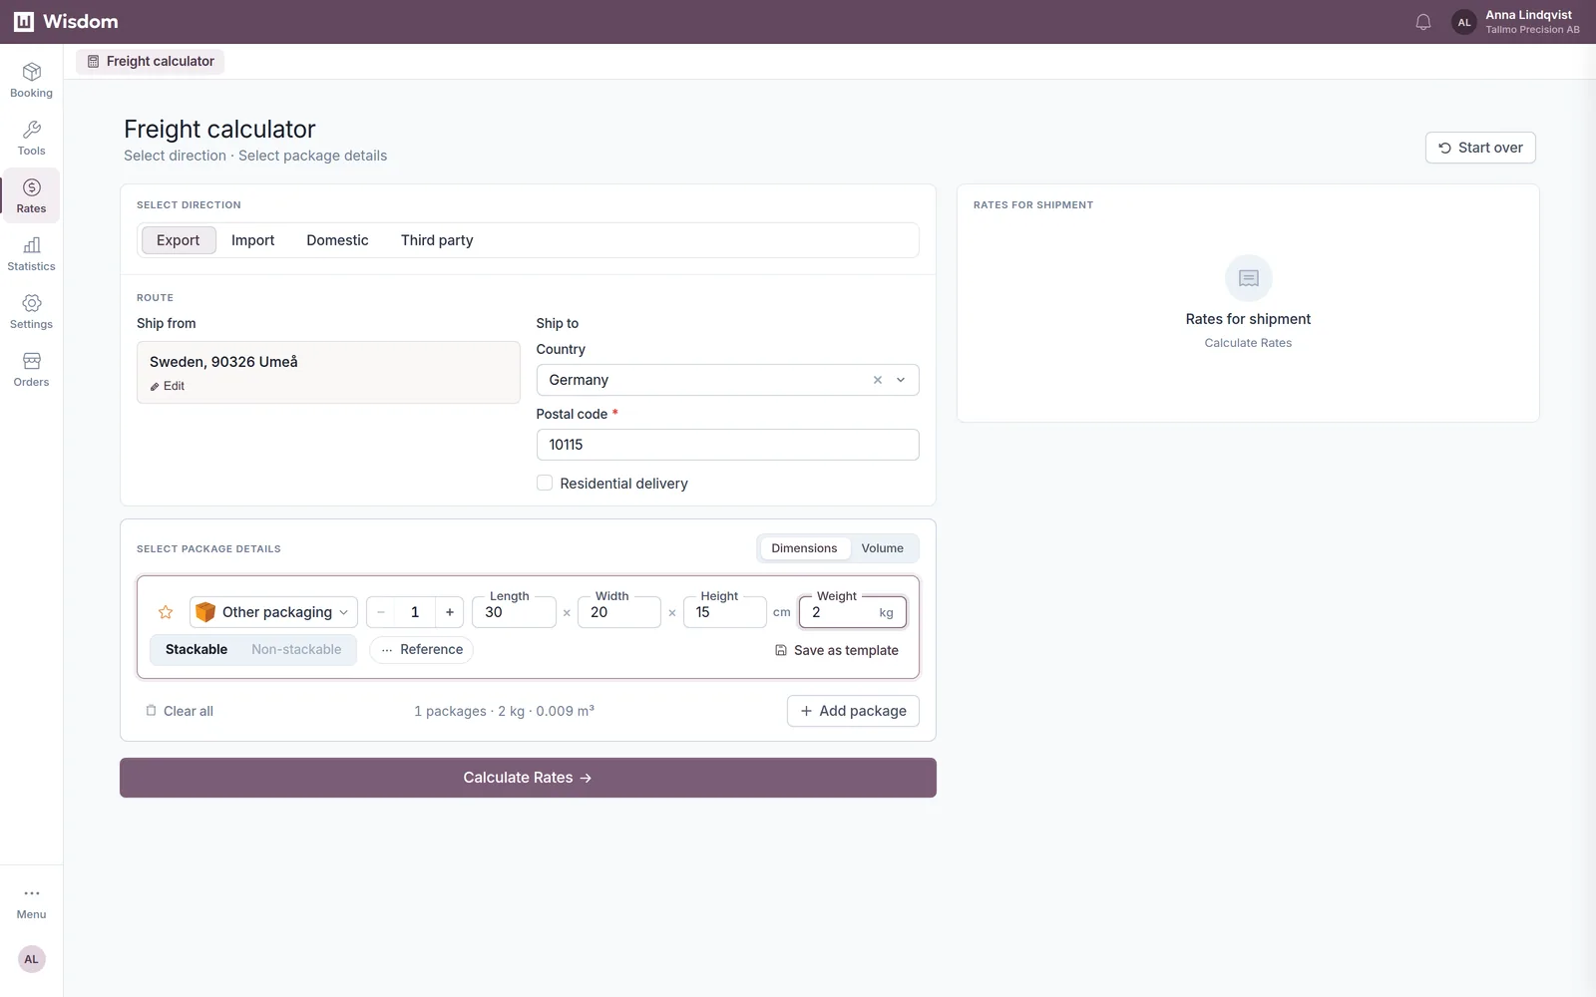The height and width of the screenshot is (997, 1596).
Task: Open the Menu dots at sidebar bottom
Action: click(x=31, y=902)
